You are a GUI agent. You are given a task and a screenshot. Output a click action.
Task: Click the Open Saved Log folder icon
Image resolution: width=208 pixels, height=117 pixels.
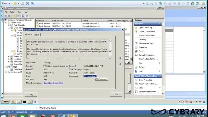[x=136, y=28]
